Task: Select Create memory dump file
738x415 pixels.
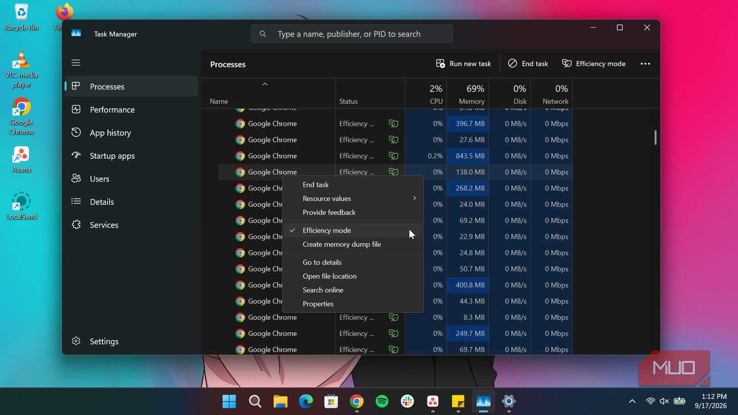Action: tap(353, 244)
